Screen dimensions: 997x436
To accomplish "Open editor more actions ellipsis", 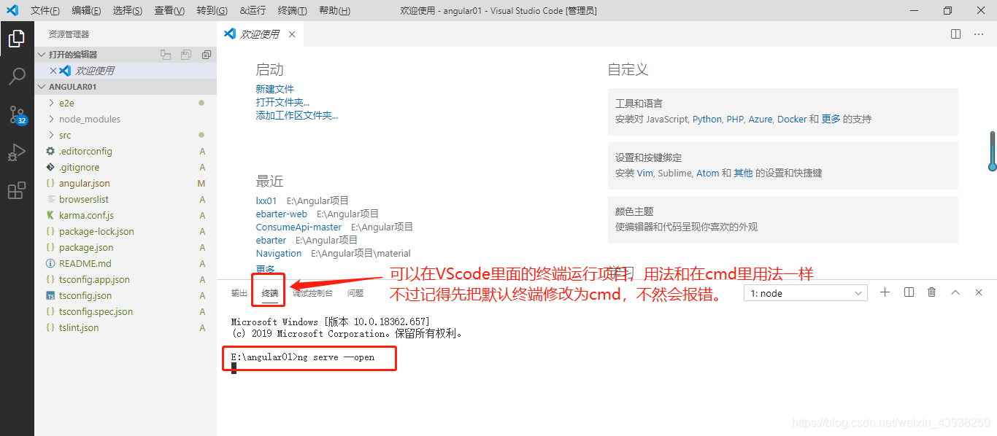I will pyautogui.click(x=978, y=34).
